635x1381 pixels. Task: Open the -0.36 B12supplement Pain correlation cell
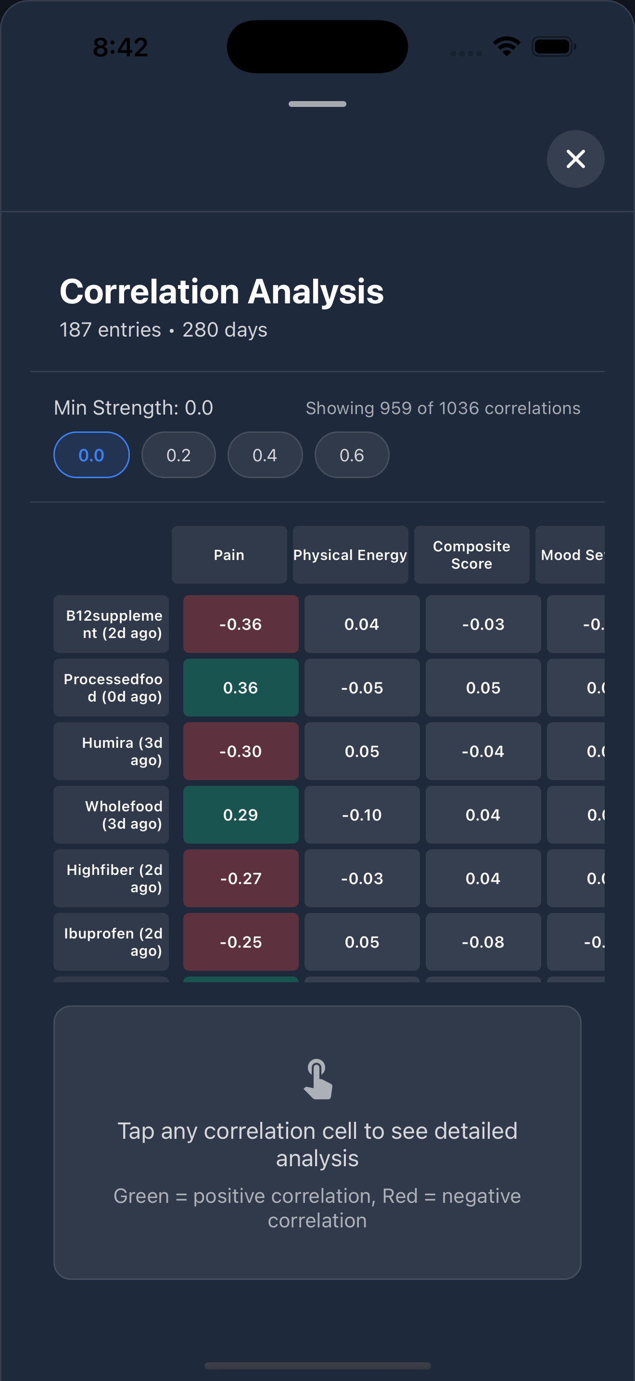[241, 624]
